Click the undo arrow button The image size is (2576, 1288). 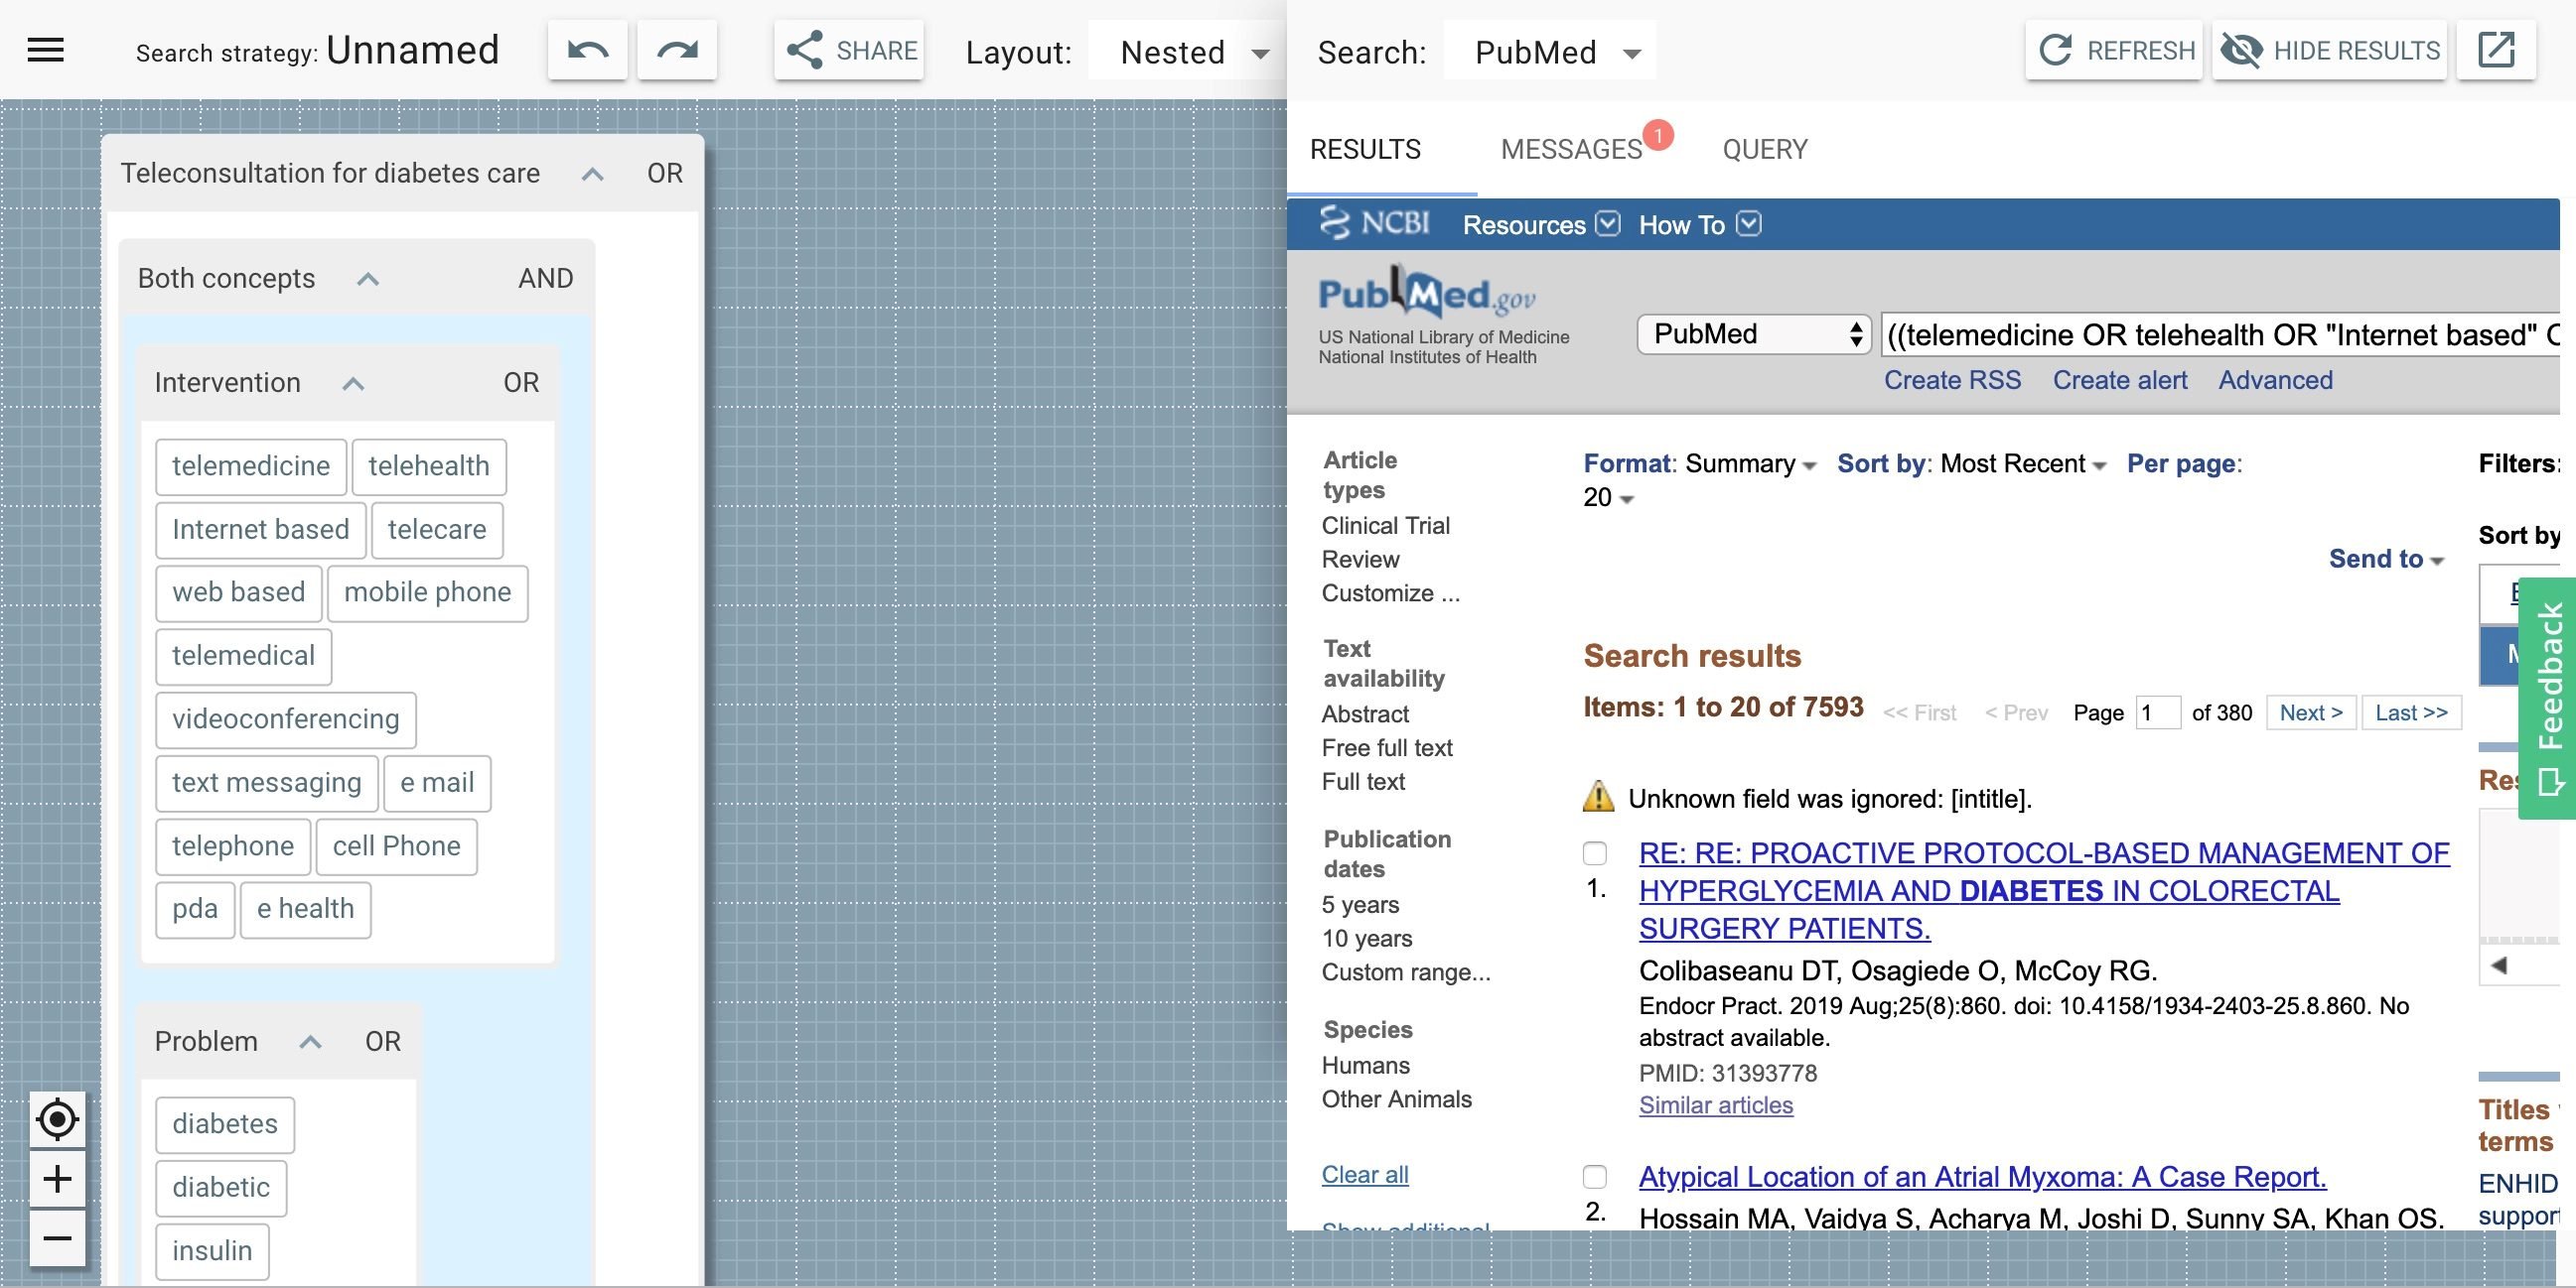tap(587, 50)
